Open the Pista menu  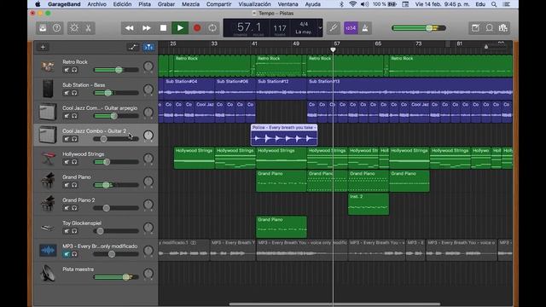(144, 4)
